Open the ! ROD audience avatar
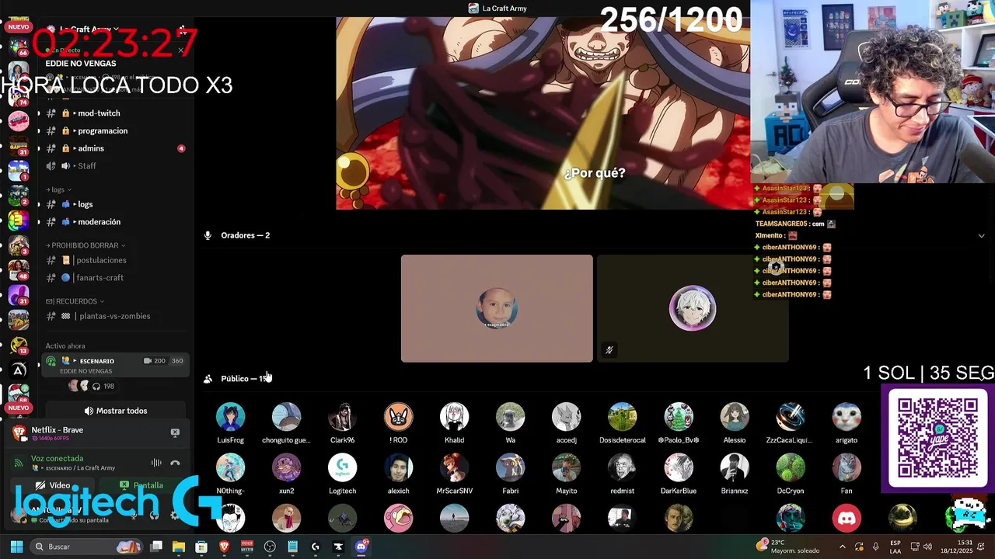Image resolution: width=995 pixels, height=559 pixels. coord(398,417)
